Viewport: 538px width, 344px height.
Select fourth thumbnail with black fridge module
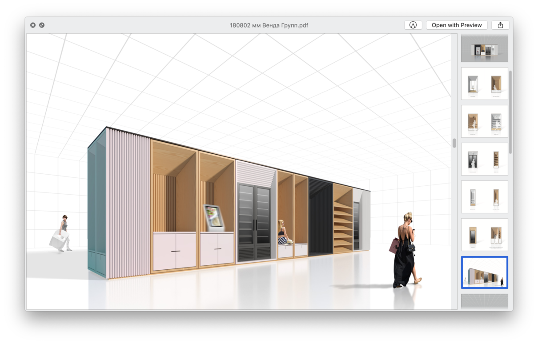tap(484, 159)
